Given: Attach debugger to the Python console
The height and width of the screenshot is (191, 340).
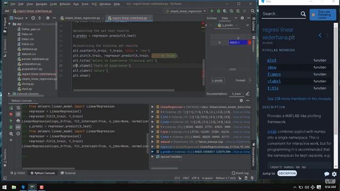Looking at the screenshot, I should point(11,127).
